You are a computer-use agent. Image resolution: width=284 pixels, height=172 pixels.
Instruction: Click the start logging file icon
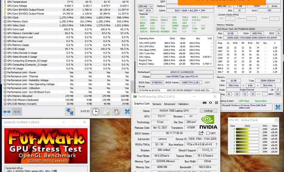(106, 112)
